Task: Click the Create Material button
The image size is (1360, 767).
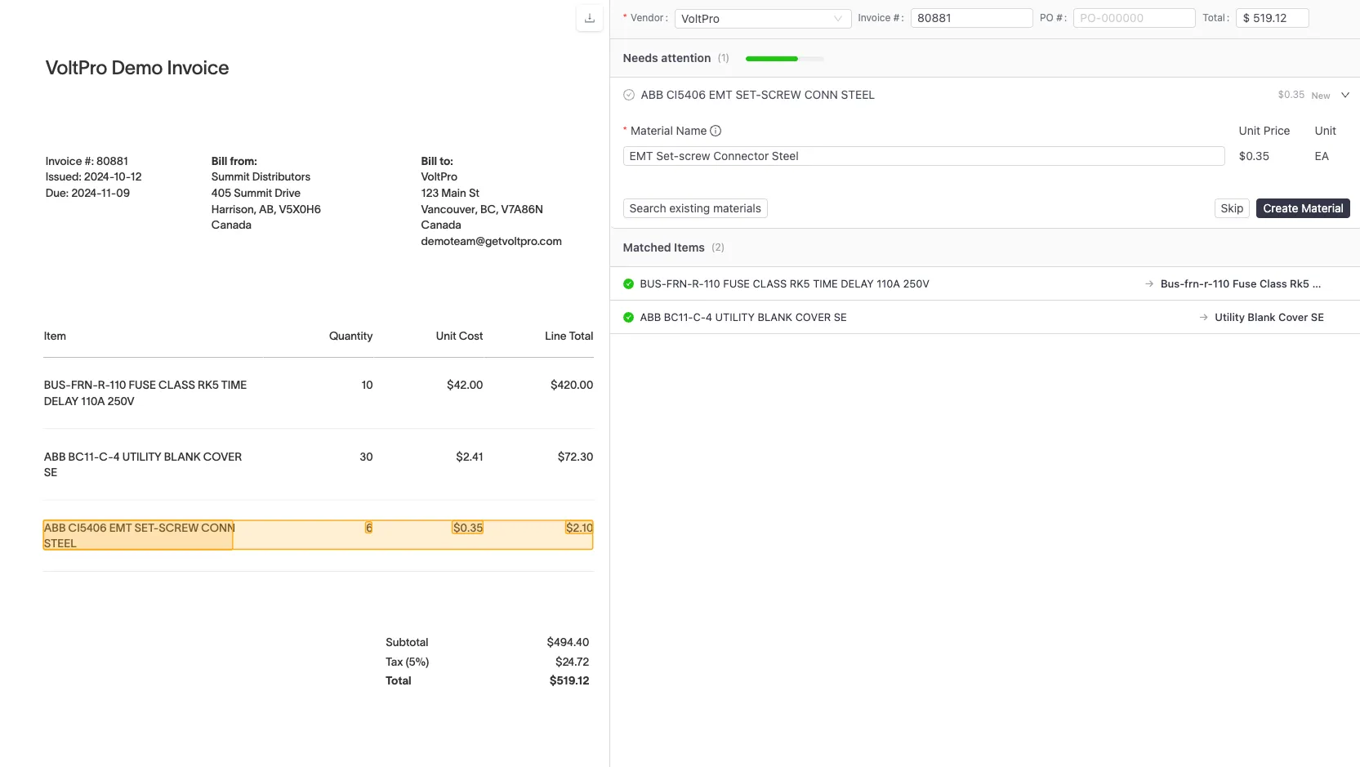Action: pyautogui.click(x=1302, y=208)
